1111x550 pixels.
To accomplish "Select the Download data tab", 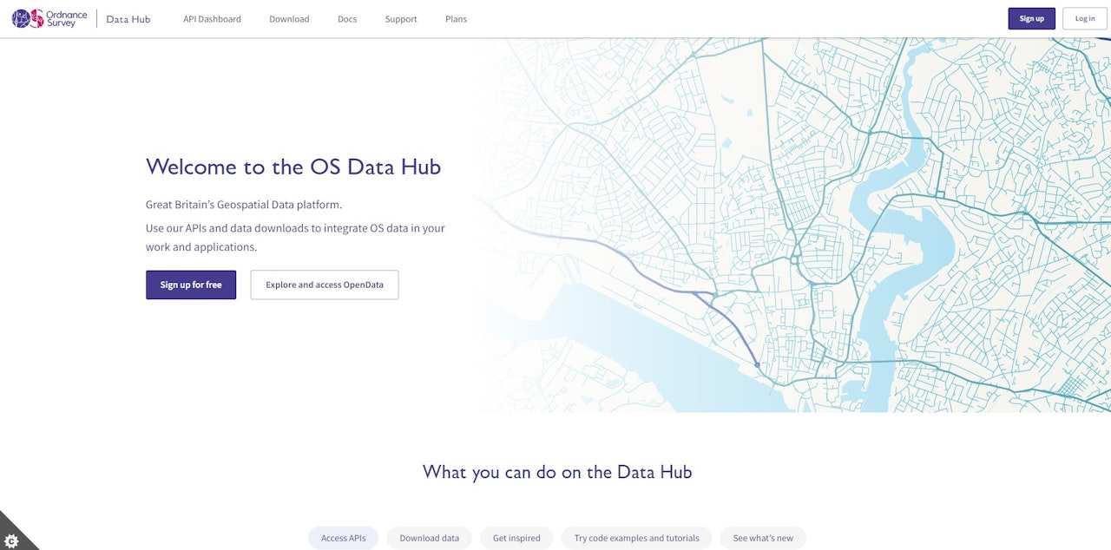I will [429, 538].
